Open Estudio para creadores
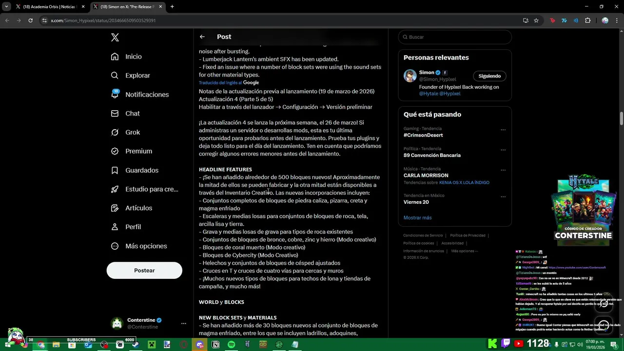624x351 pixels. [x=144, y=189]
